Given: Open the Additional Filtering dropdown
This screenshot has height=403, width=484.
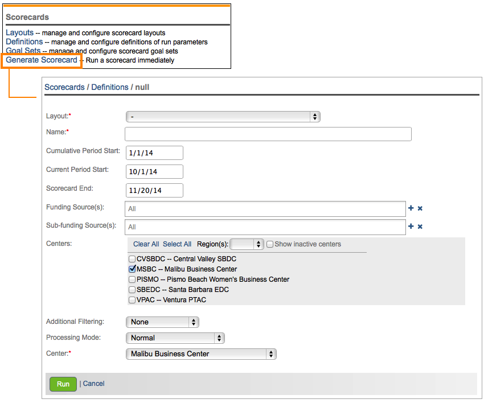Looking at the screenshot, I should [x=162, y=322].
